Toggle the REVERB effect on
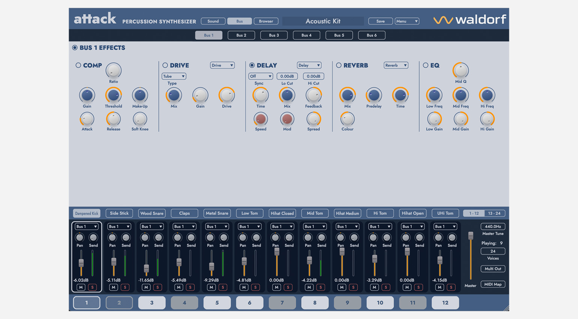 pos(339,65)
